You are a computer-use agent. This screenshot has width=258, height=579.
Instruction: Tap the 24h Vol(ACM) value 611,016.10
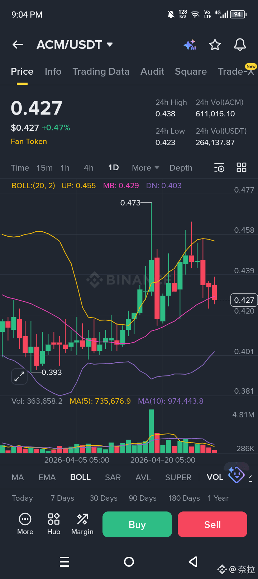215,114
